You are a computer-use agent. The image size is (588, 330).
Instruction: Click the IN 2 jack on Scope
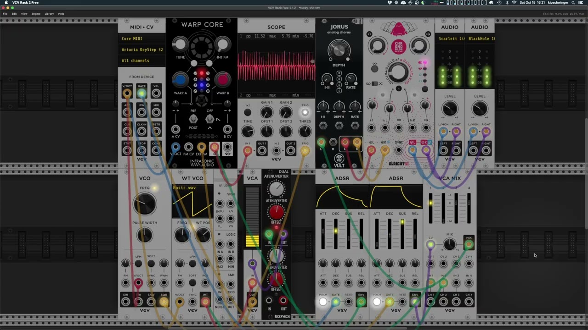coord(276,150)
